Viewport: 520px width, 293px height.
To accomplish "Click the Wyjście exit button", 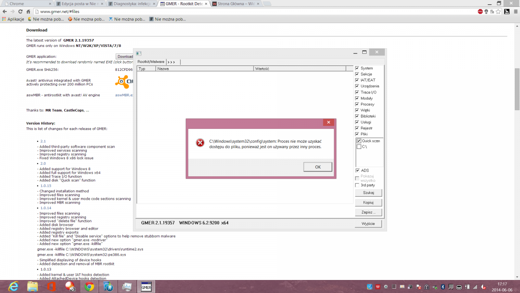I will 368,224.
